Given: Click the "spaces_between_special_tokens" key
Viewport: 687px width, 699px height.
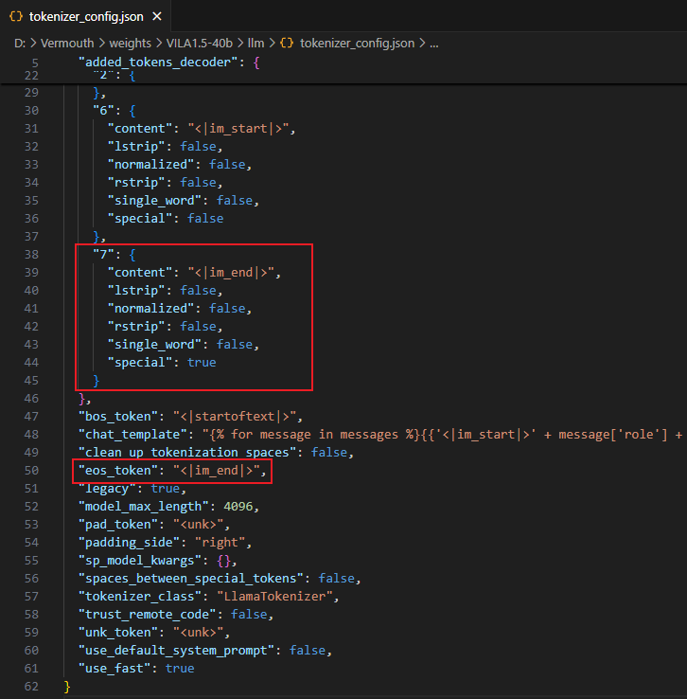Looking at the screenshot, I should click(190, 578).
